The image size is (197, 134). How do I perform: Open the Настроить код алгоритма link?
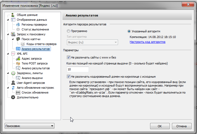pyautogui.click(x=147, y=42)
